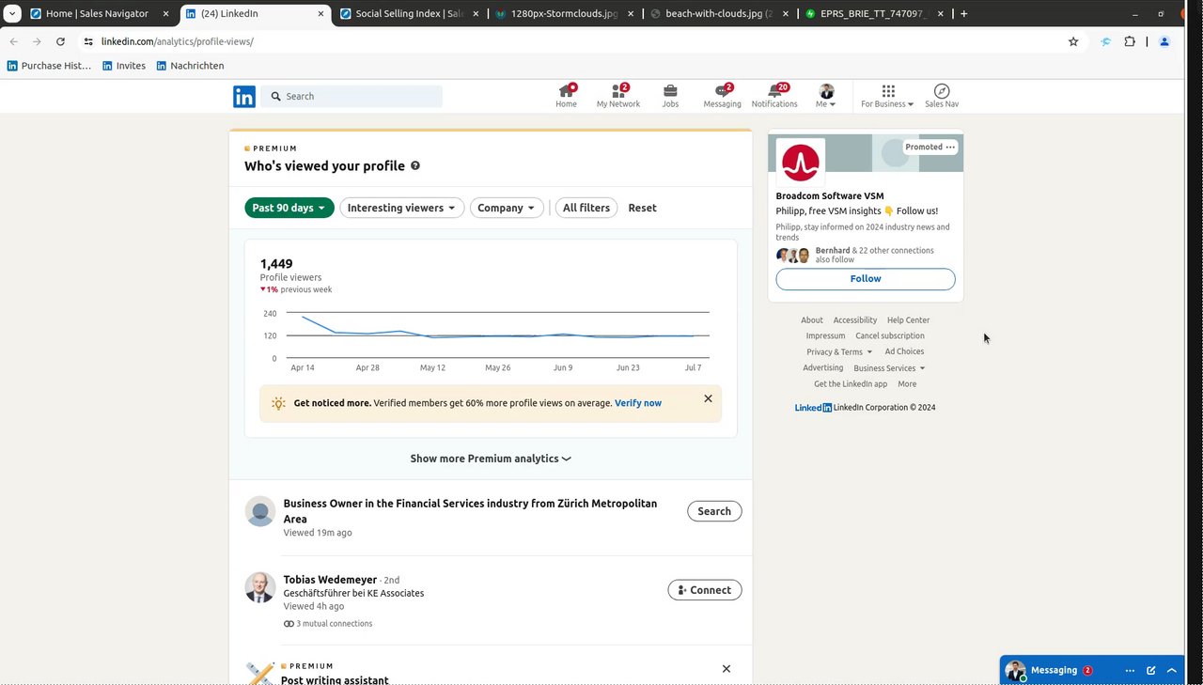Viewport: 1203px width, 685px height.
Task: Open Messaging speech bubble icon
Action: [722, 91]
